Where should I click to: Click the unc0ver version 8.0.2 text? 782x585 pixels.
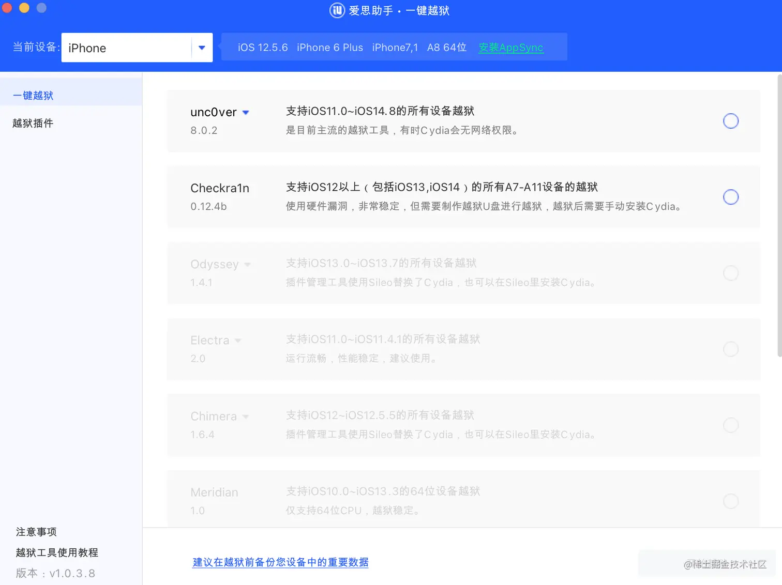(x=204, y=131)
